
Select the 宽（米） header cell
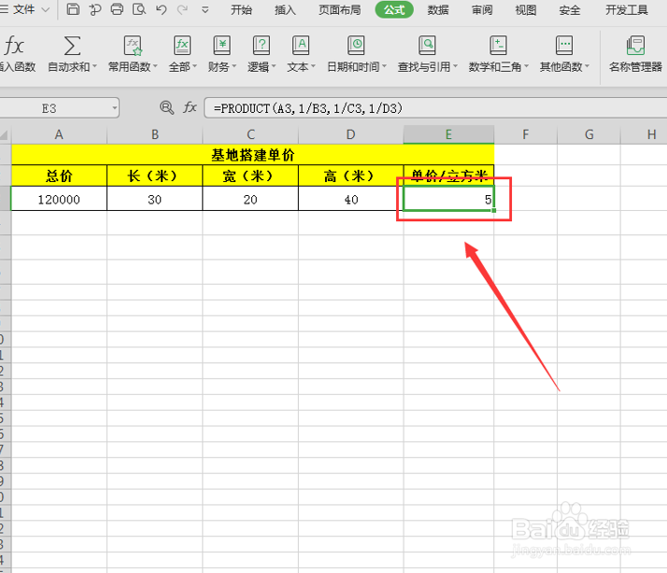tap(250, 175)
